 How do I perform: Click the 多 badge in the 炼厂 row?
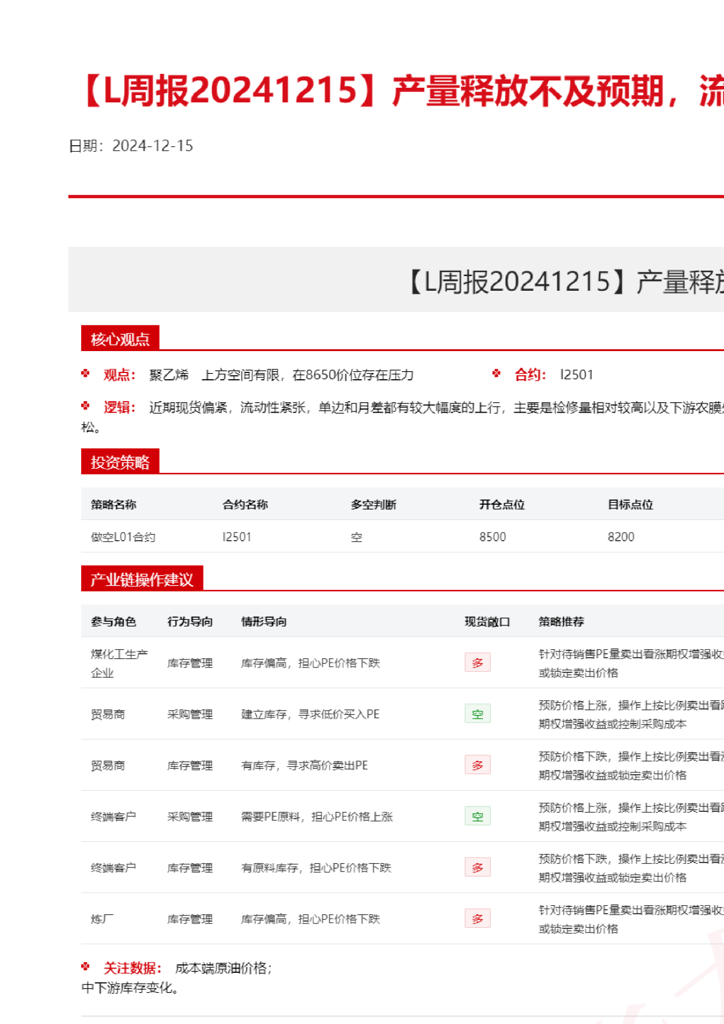click(477, 919)
